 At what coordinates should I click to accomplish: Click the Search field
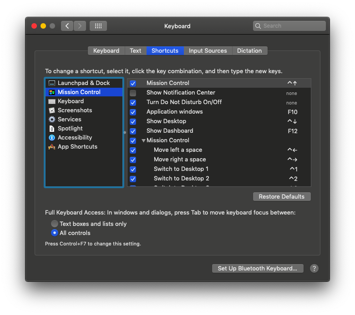click(289, 26)
